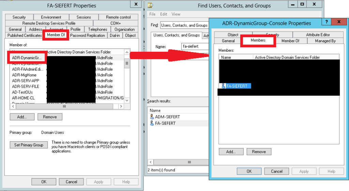
Task: Select FA-SIEFERT in search results
Action: click(x=165, y=123)
